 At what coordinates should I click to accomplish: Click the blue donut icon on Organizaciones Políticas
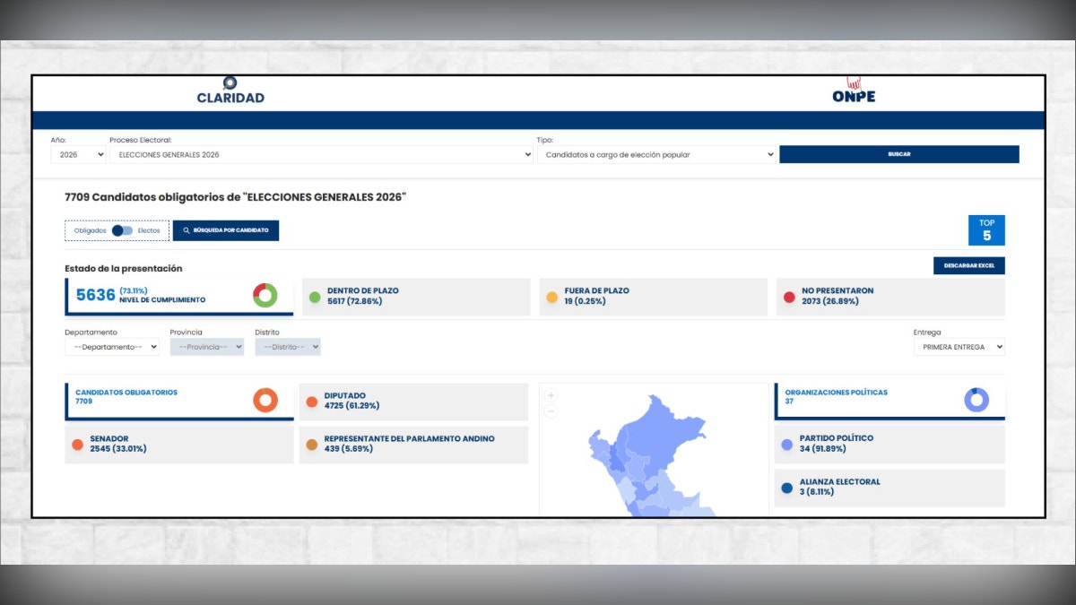pyautogui.click(x=977, y=401)
